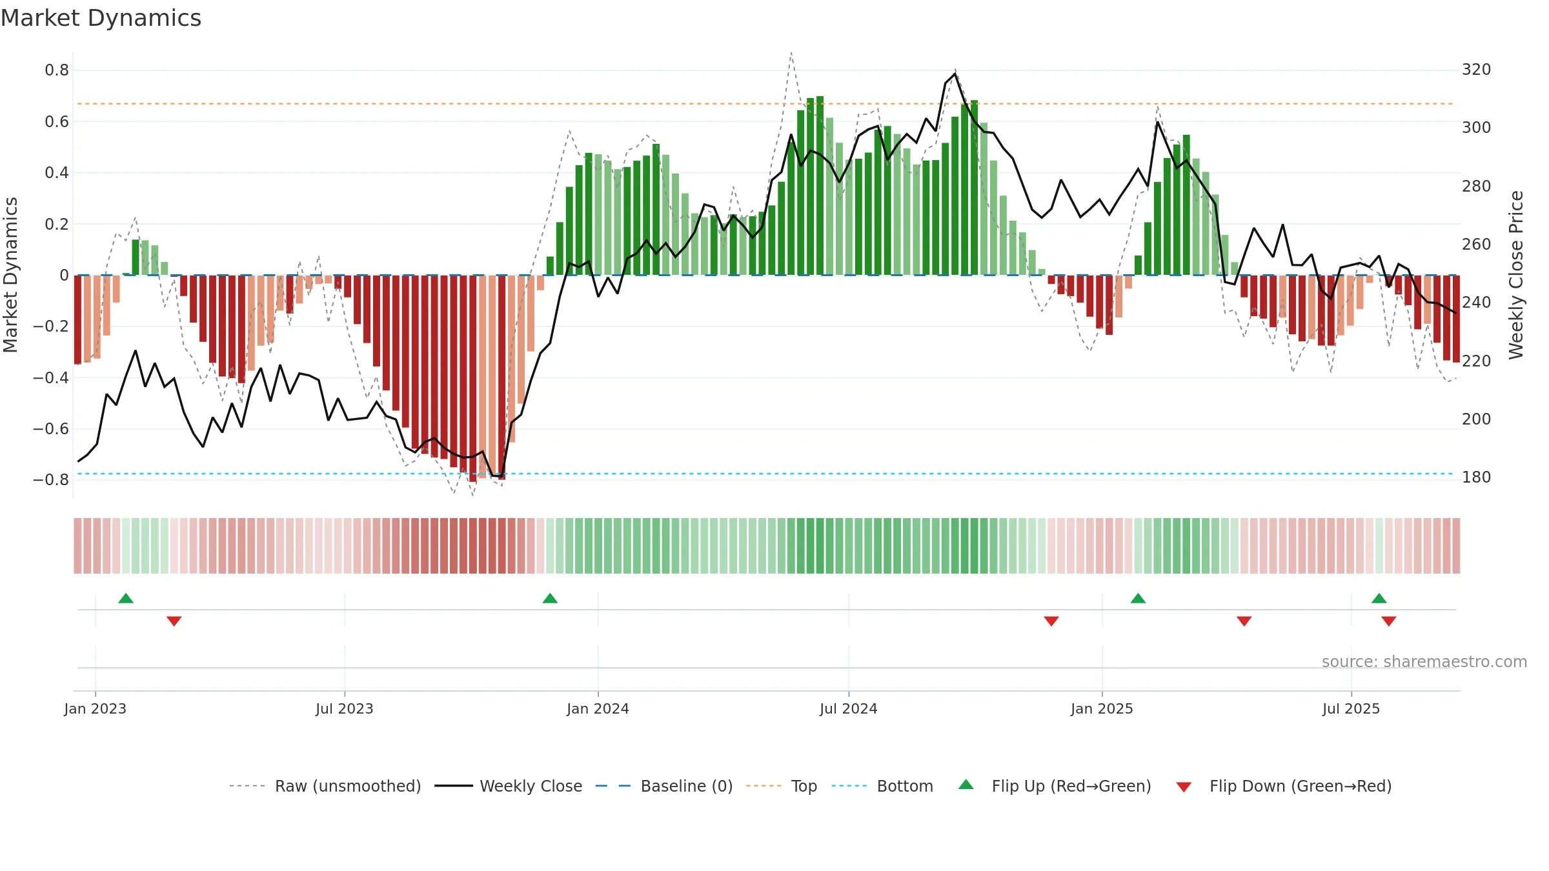Viewport: 1549px width, 871px height.
Task: Click the red flip-down marker between Jan and Jul 2025
Action: coord(1244,621)
